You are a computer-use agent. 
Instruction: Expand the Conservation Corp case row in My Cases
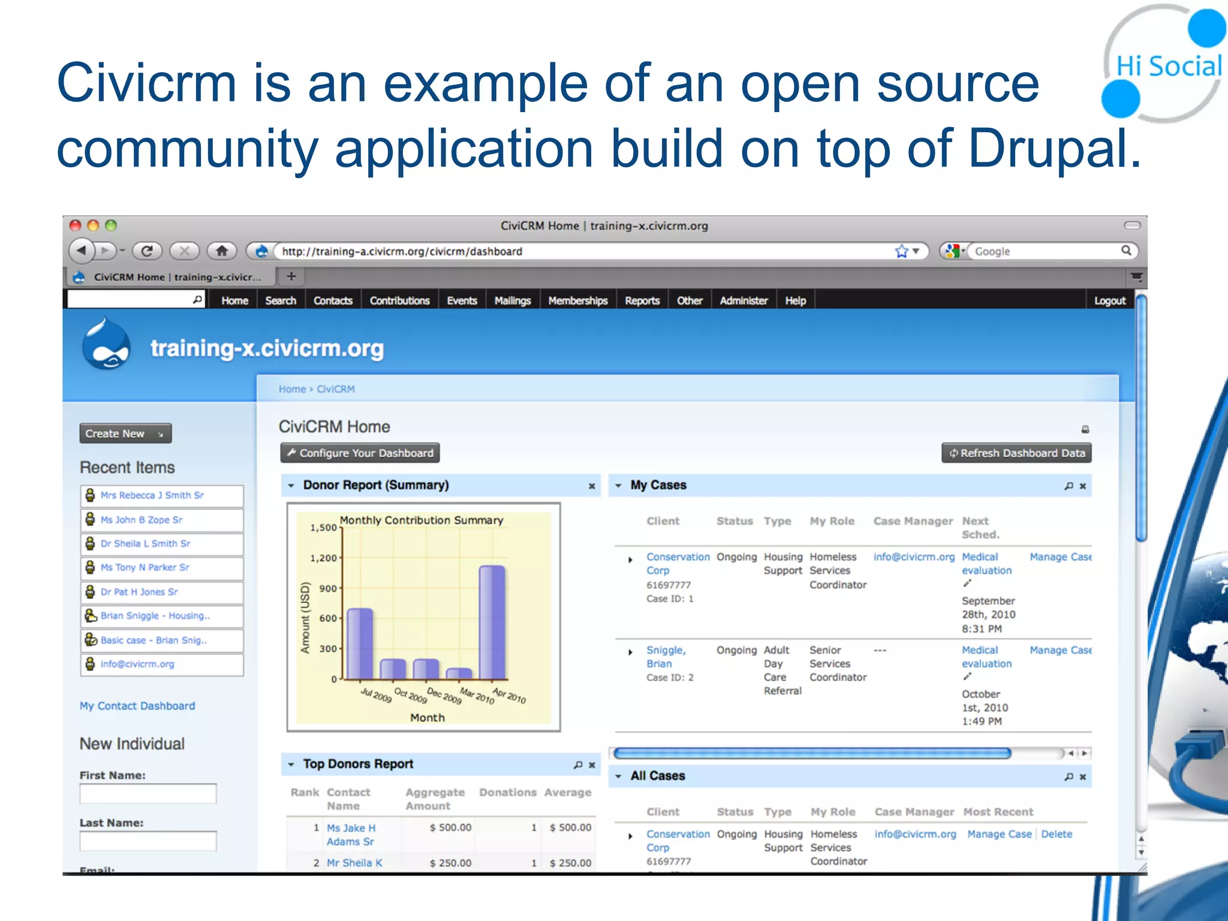(630, 560)
